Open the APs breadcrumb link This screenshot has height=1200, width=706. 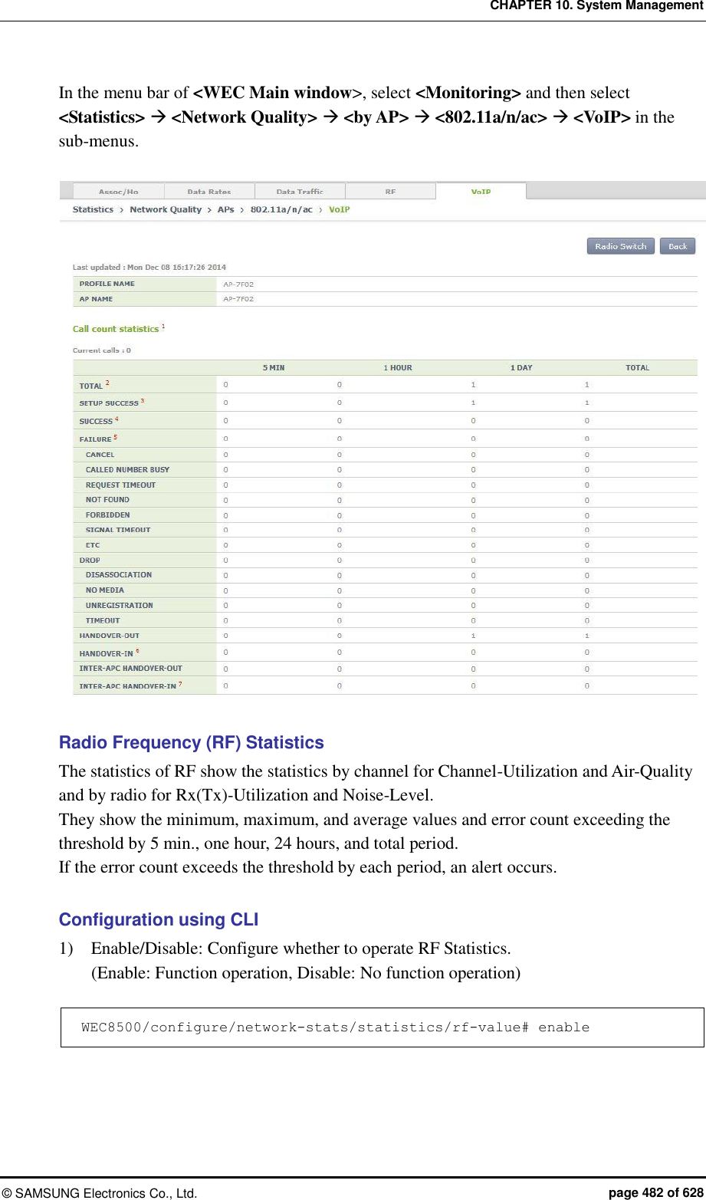[225, 209]
